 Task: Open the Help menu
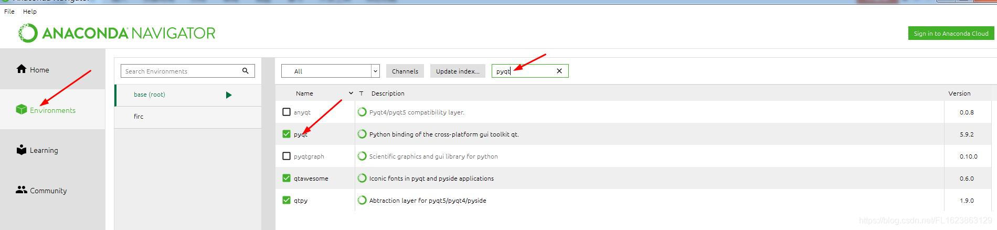coord(30,11)
